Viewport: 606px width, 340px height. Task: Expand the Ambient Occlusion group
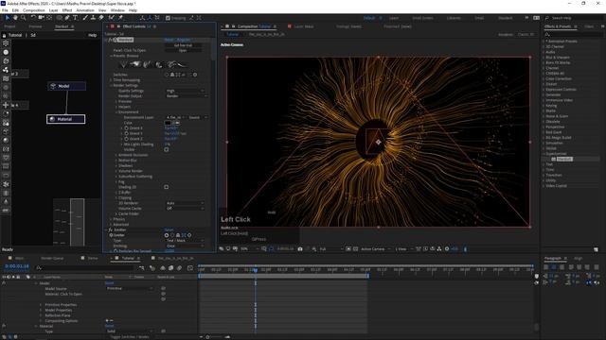[x=116, y=155]
